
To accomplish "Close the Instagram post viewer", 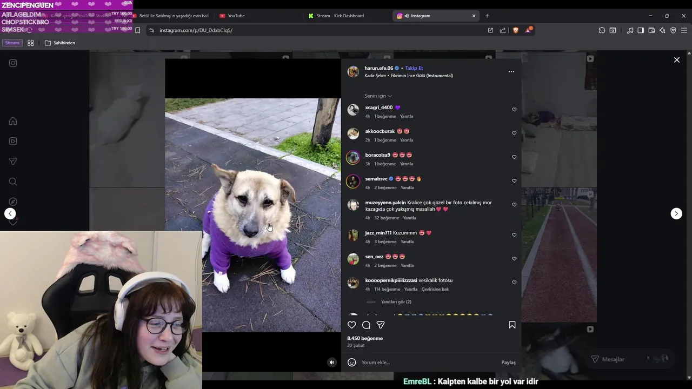I will coord(677,60).
